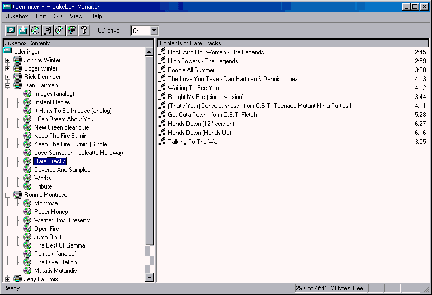Click the jukebox device toolbar icon
Screen dimensions: 432x295
click(x=11, y=31)
